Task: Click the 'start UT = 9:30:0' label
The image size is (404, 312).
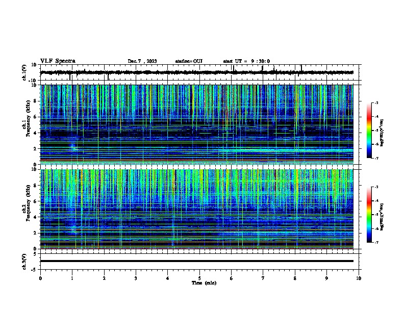Action: click(246, 61)
